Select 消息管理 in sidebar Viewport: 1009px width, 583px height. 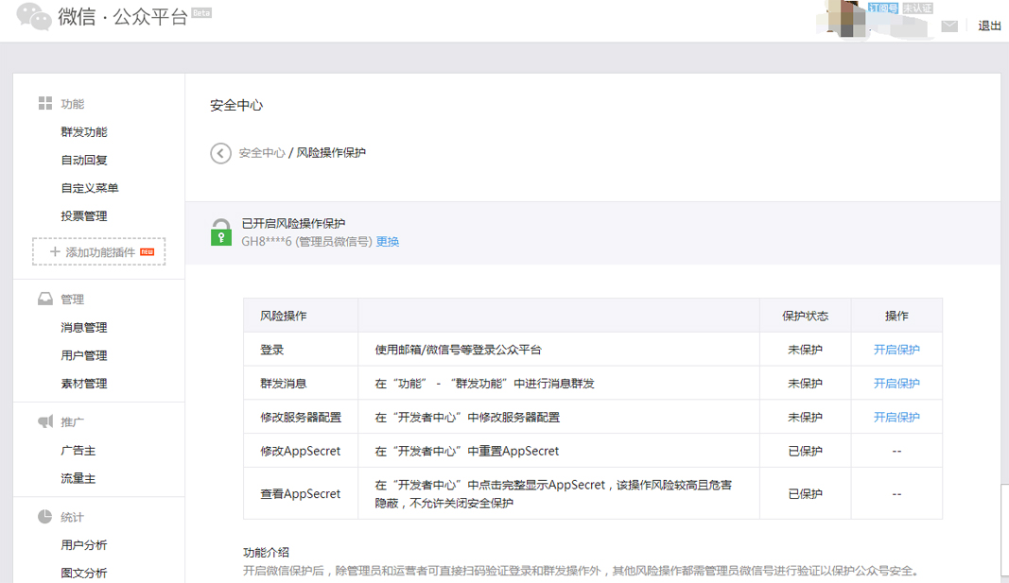click(x=84, y=328)
